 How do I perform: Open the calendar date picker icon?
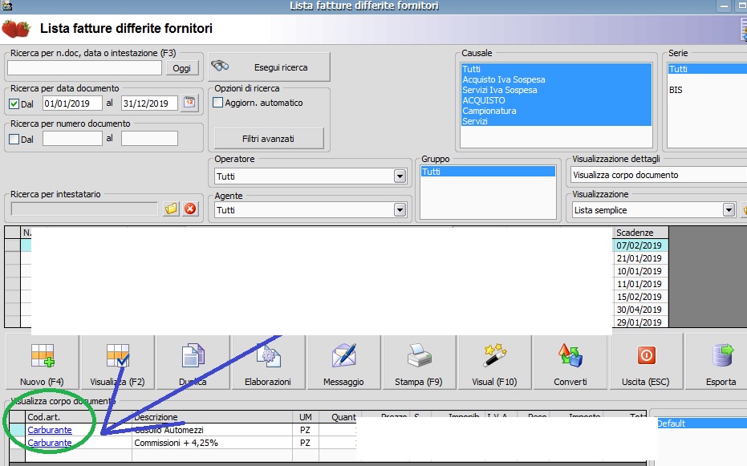(x=189, y=103)
